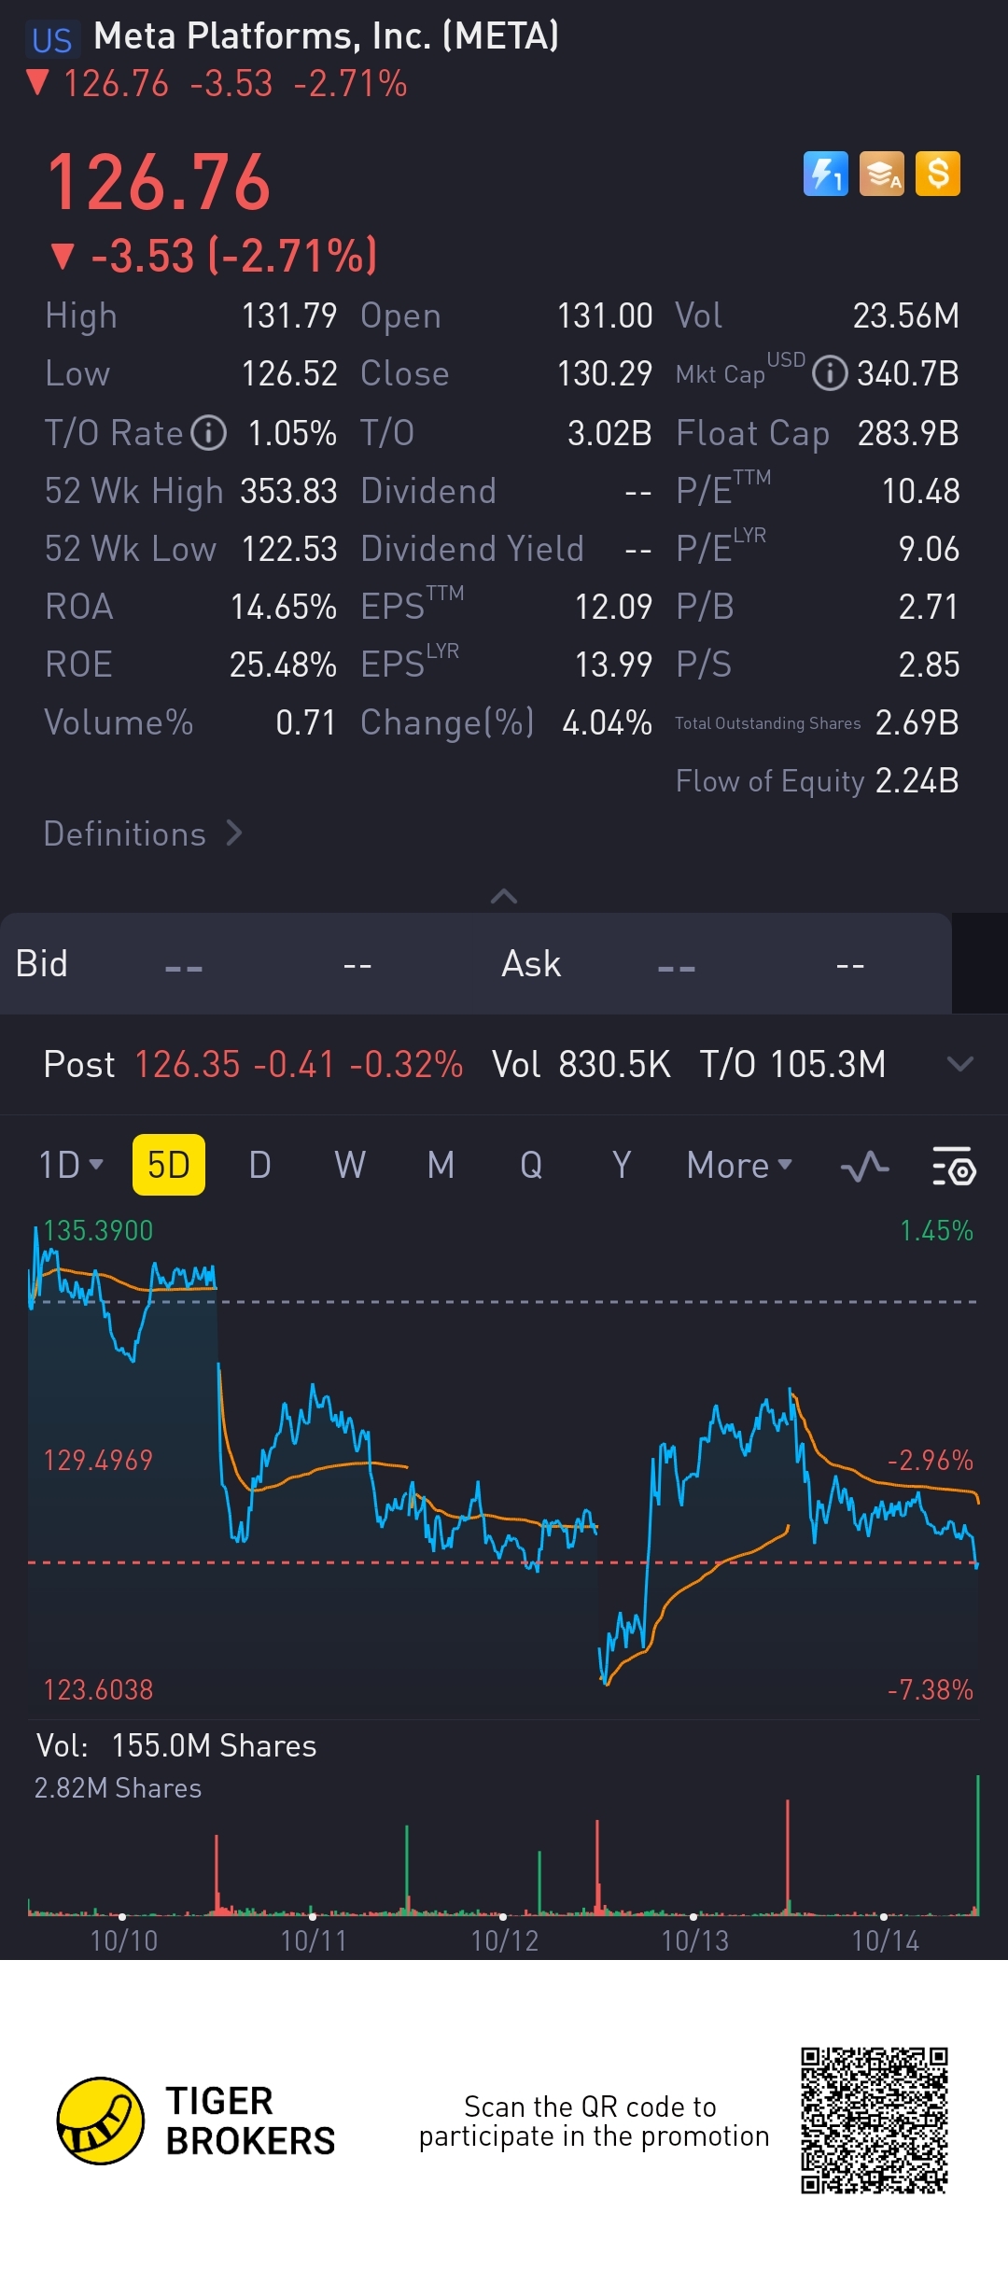
Task: Open the 1D timeframe dropdown
Action: [x=71, y=1165]
